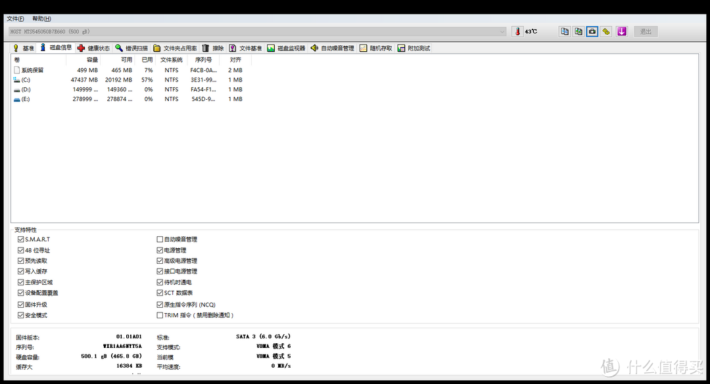This screenshot has height=384, width=710.
Task: Sort by the 已用 column header
Action: tap(145, 60)
